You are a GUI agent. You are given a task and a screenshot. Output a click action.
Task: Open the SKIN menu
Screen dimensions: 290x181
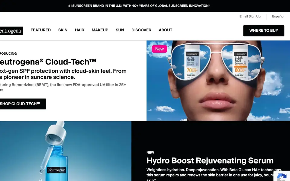tap(63, 30)
